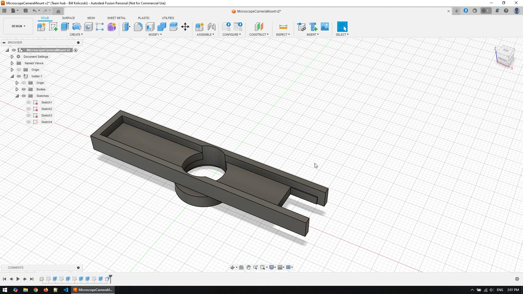Screen dimensions: 523x294
Task: Click the Offset Plane construct icon
Action: point(259,27)
